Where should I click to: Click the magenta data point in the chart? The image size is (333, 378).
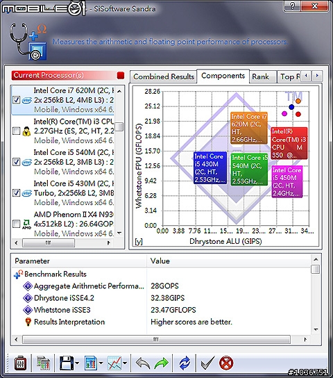click(284, 113)
